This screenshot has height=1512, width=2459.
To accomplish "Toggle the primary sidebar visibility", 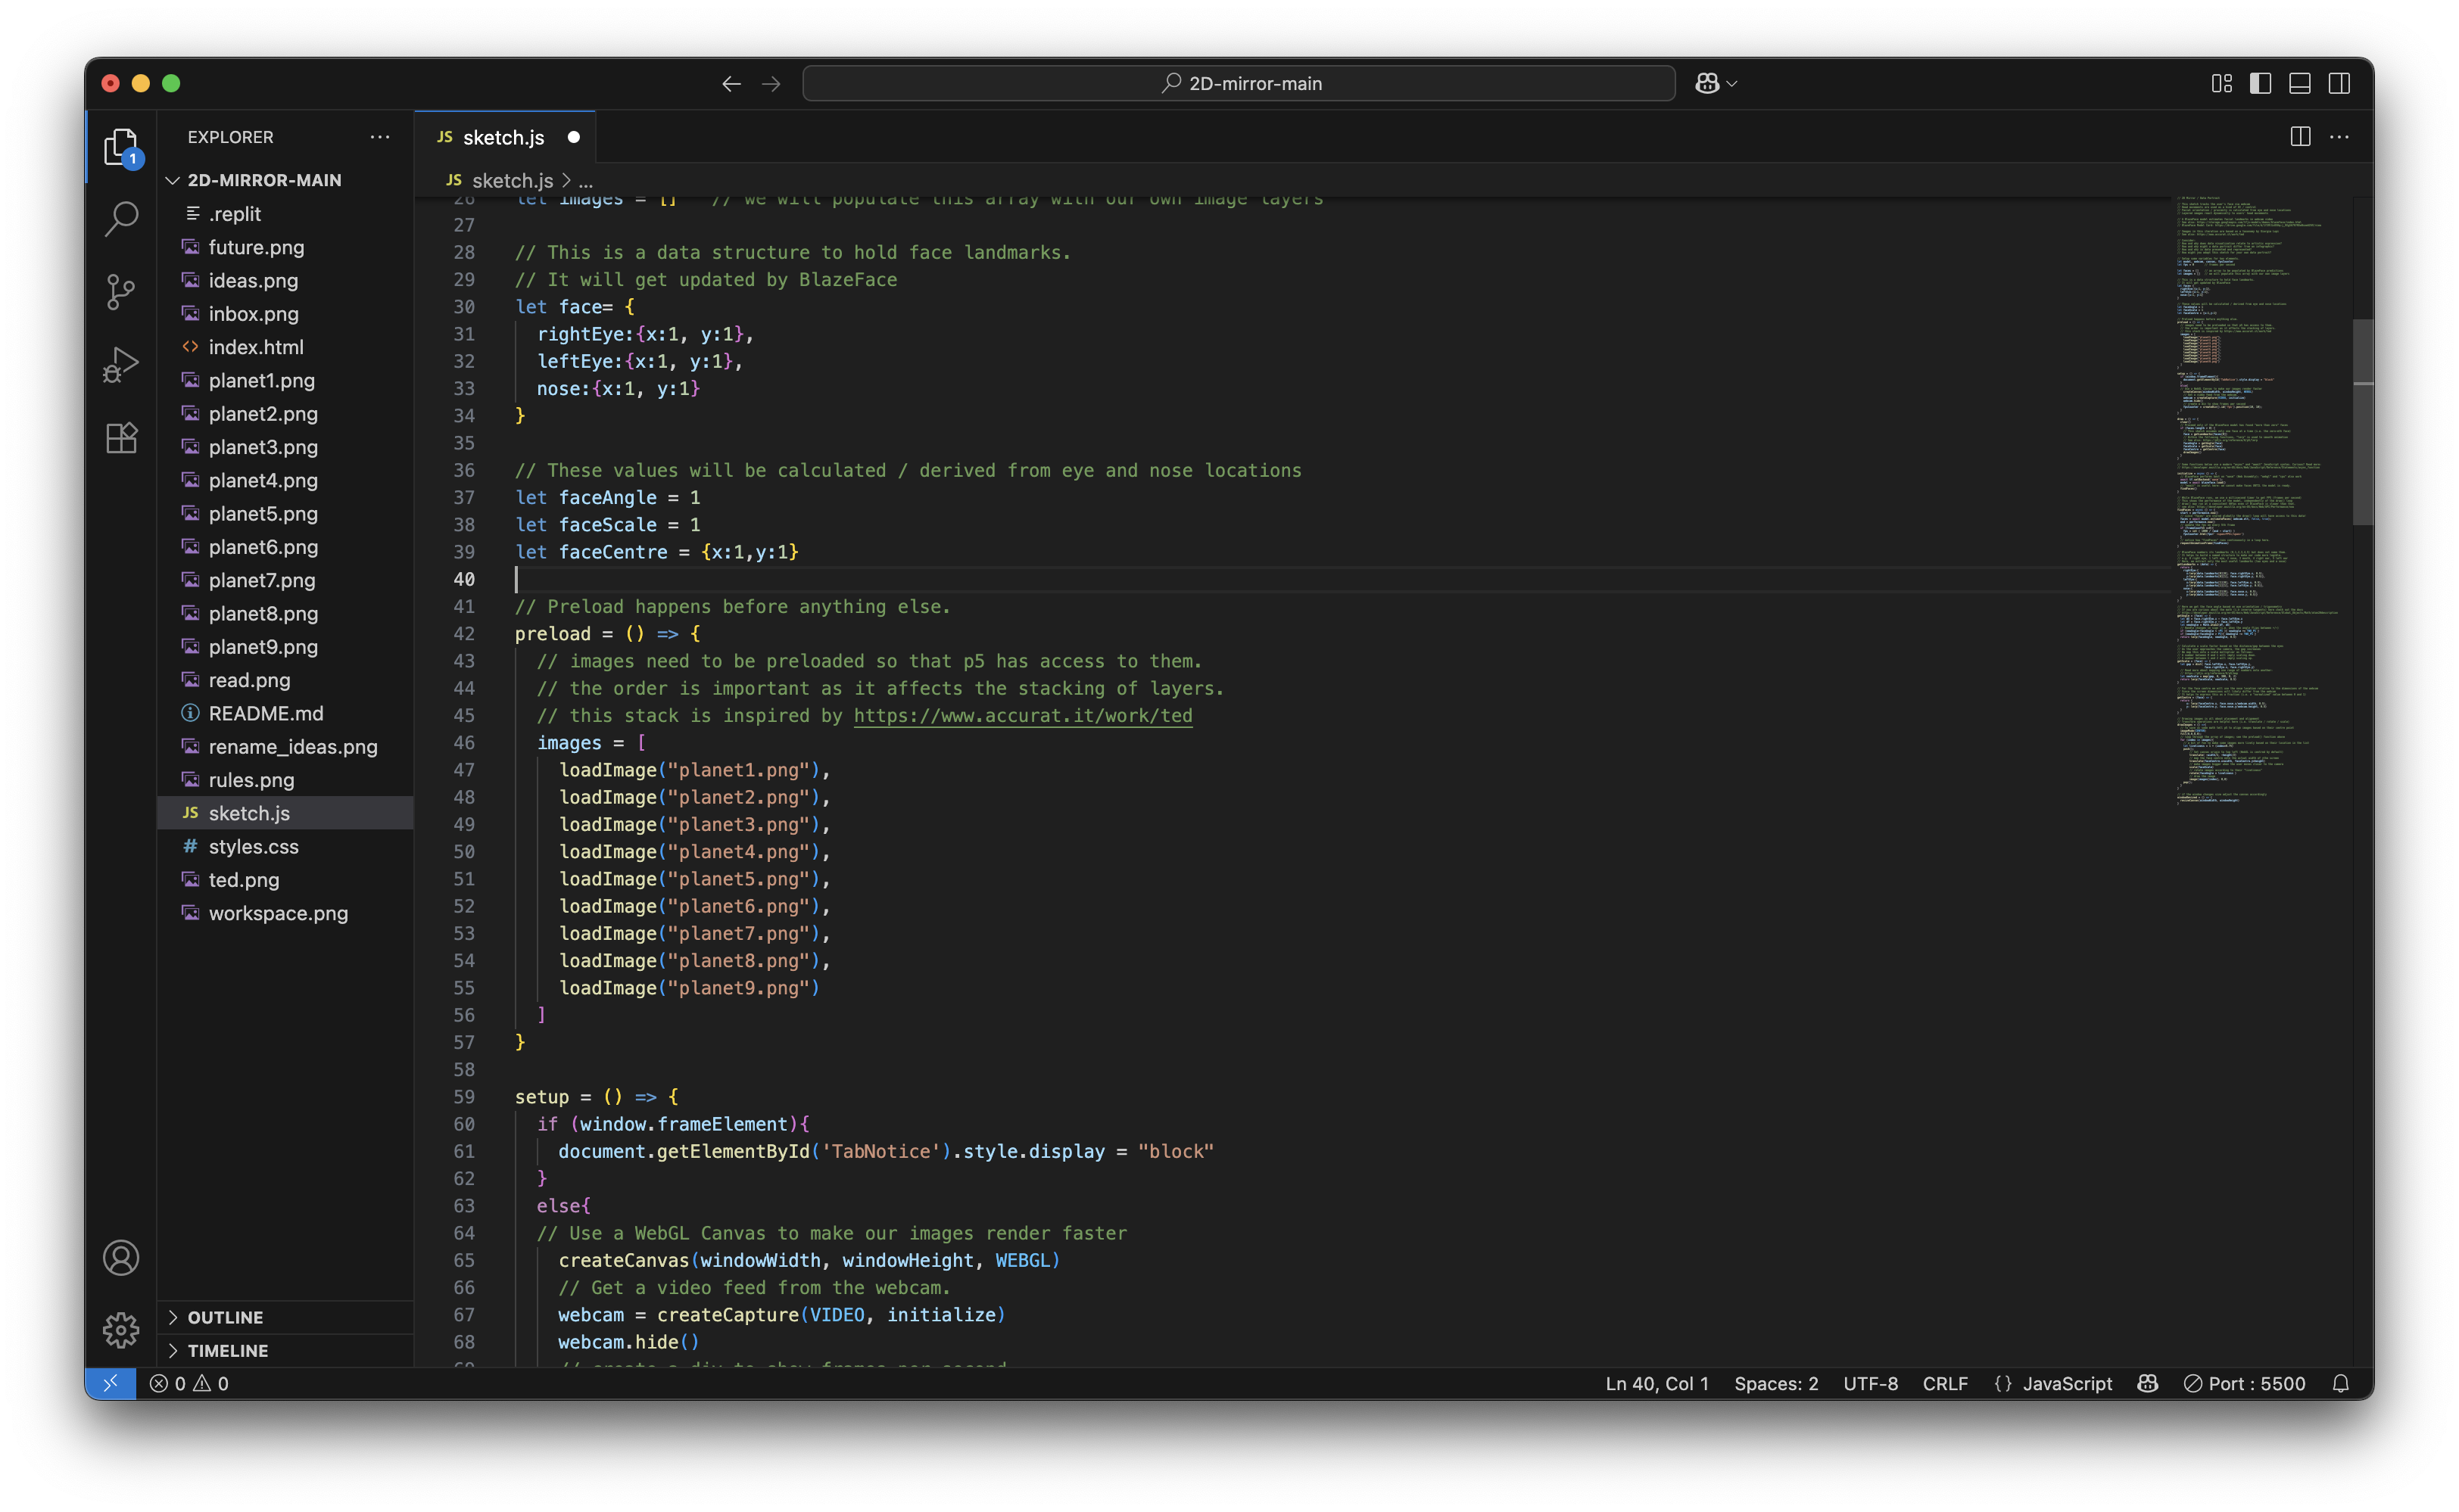I will [x=2260, y=83].
